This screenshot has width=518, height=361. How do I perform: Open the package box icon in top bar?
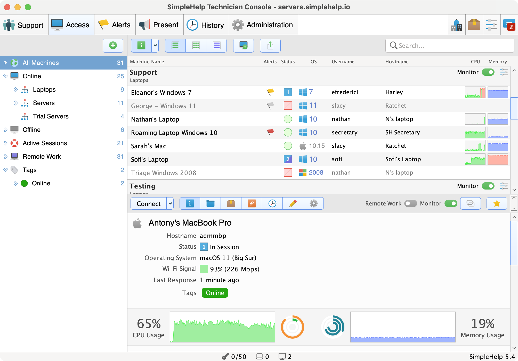point(474,25)
